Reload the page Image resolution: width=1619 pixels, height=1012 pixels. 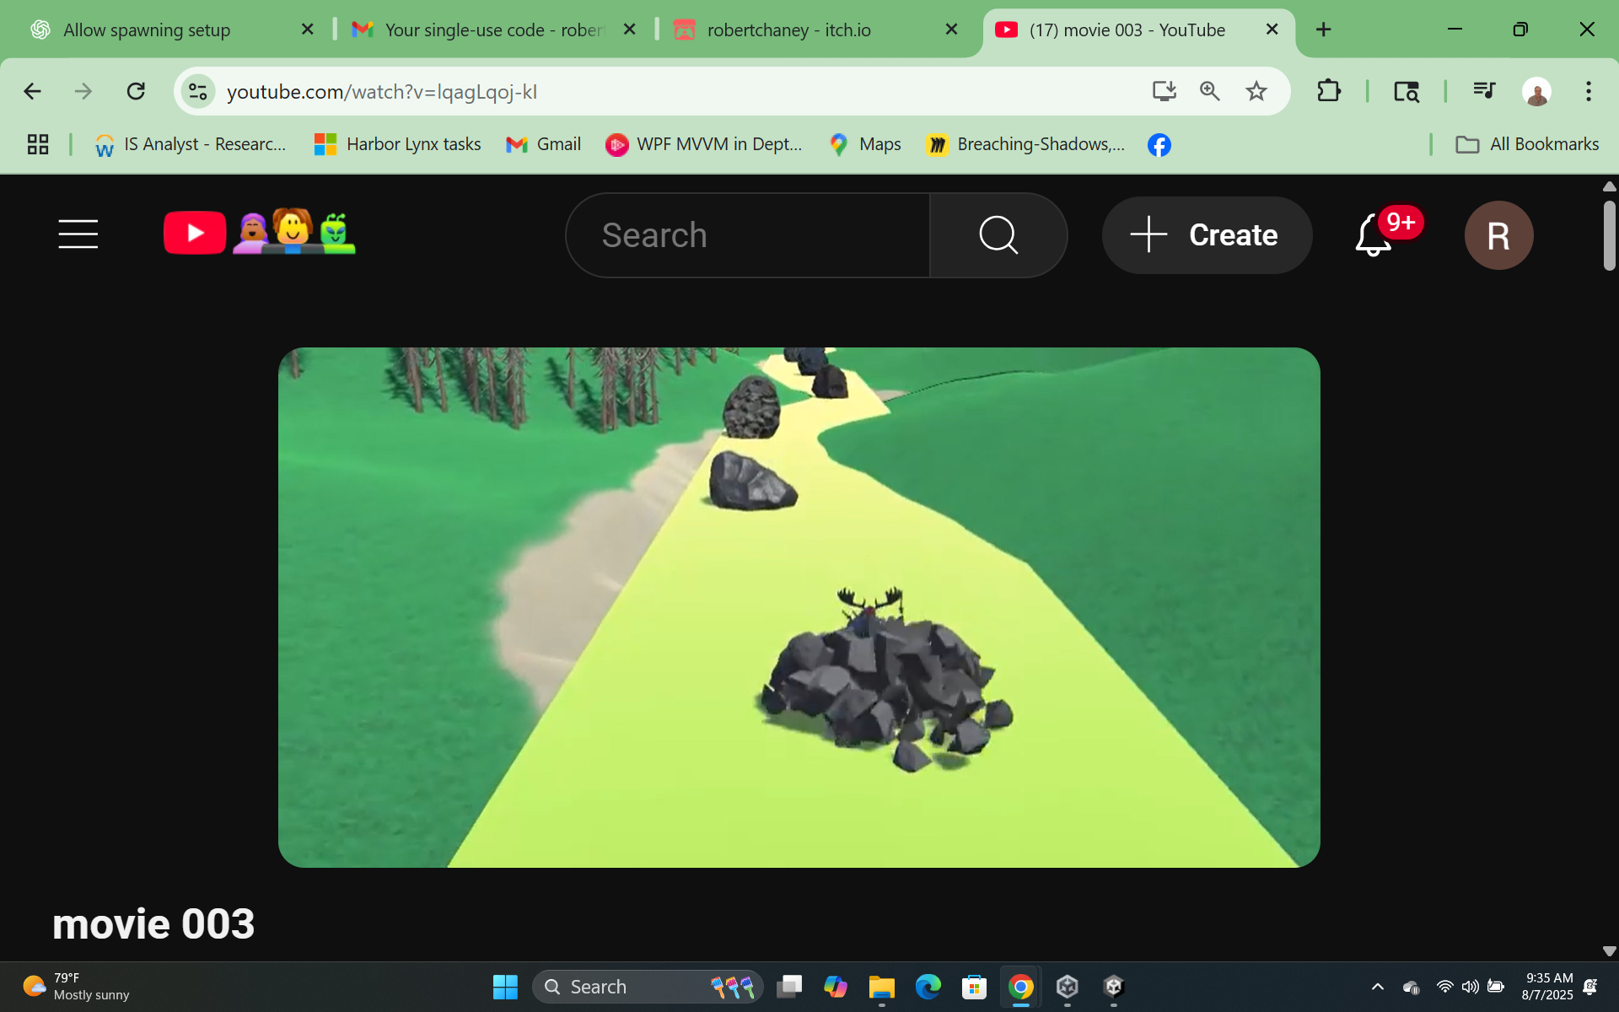tap(136, 91)
